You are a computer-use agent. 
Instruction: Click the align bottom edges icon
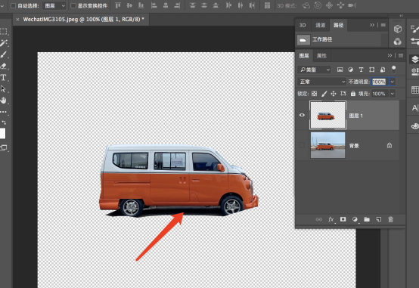(141, 5)
